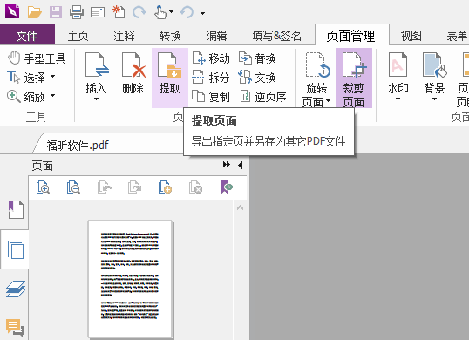
Task: Click the 拆分 split document button
Action: coord(211,78)
